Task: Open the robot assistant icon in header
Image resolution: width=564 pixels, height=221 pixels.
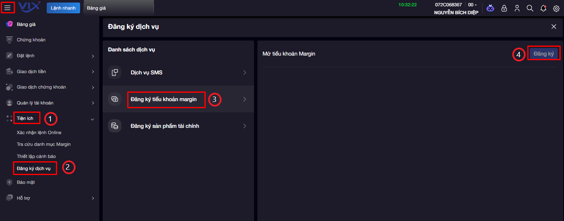Action: 490,8
